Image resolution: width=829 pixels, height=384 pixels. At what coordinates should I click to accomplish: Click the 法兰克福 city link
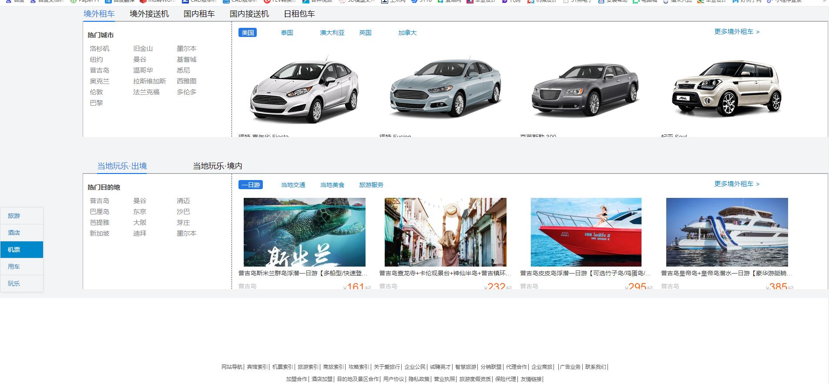[146, 92]
